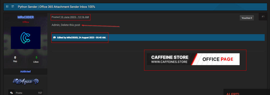Click the www.caffeines.store address on banner
The image size is (270, 95).
pos(169,62)
